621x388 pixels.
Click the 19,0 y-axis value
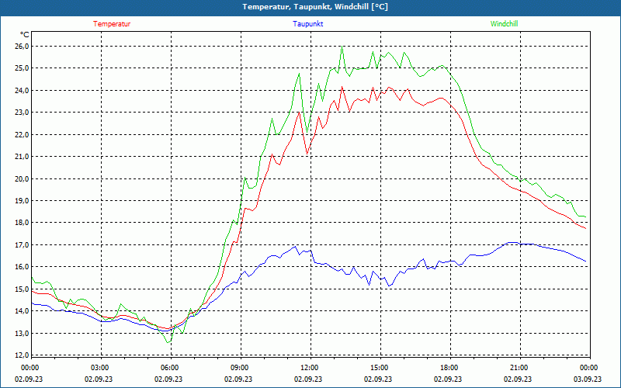tap(23, 201)
